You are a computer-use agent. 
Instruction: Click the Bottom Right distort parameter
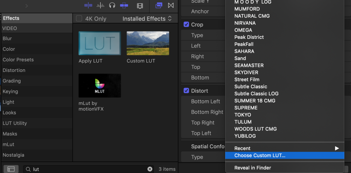[x=207, y=112]
